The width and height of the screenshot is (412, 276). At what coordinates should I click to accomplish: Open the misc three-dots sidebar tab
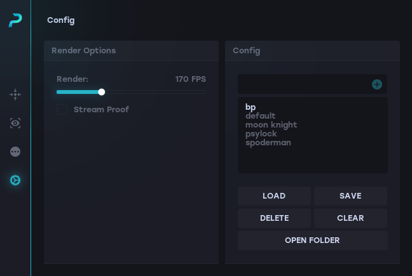(15, 152)
